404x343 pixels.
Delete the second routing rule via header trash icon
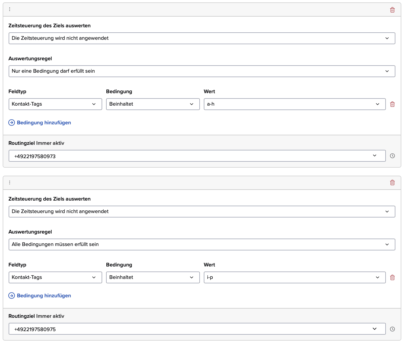392,182
